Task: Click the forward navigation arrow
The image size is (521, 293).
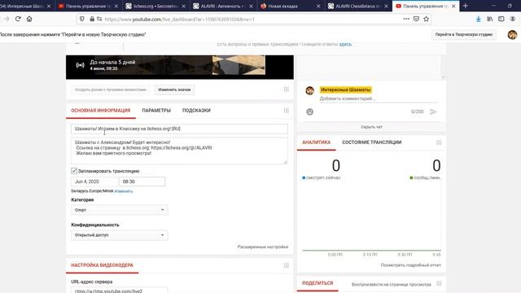Action: click(x=7, y=19)
